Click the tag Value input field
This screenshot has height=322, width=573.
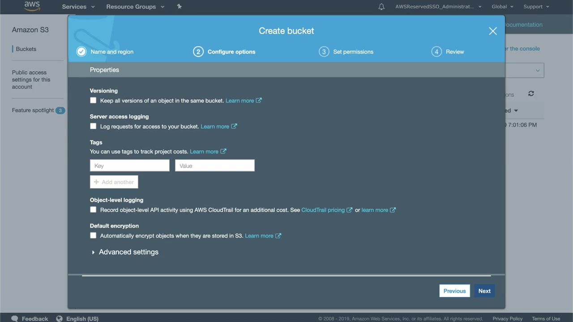tap(215, 165)
